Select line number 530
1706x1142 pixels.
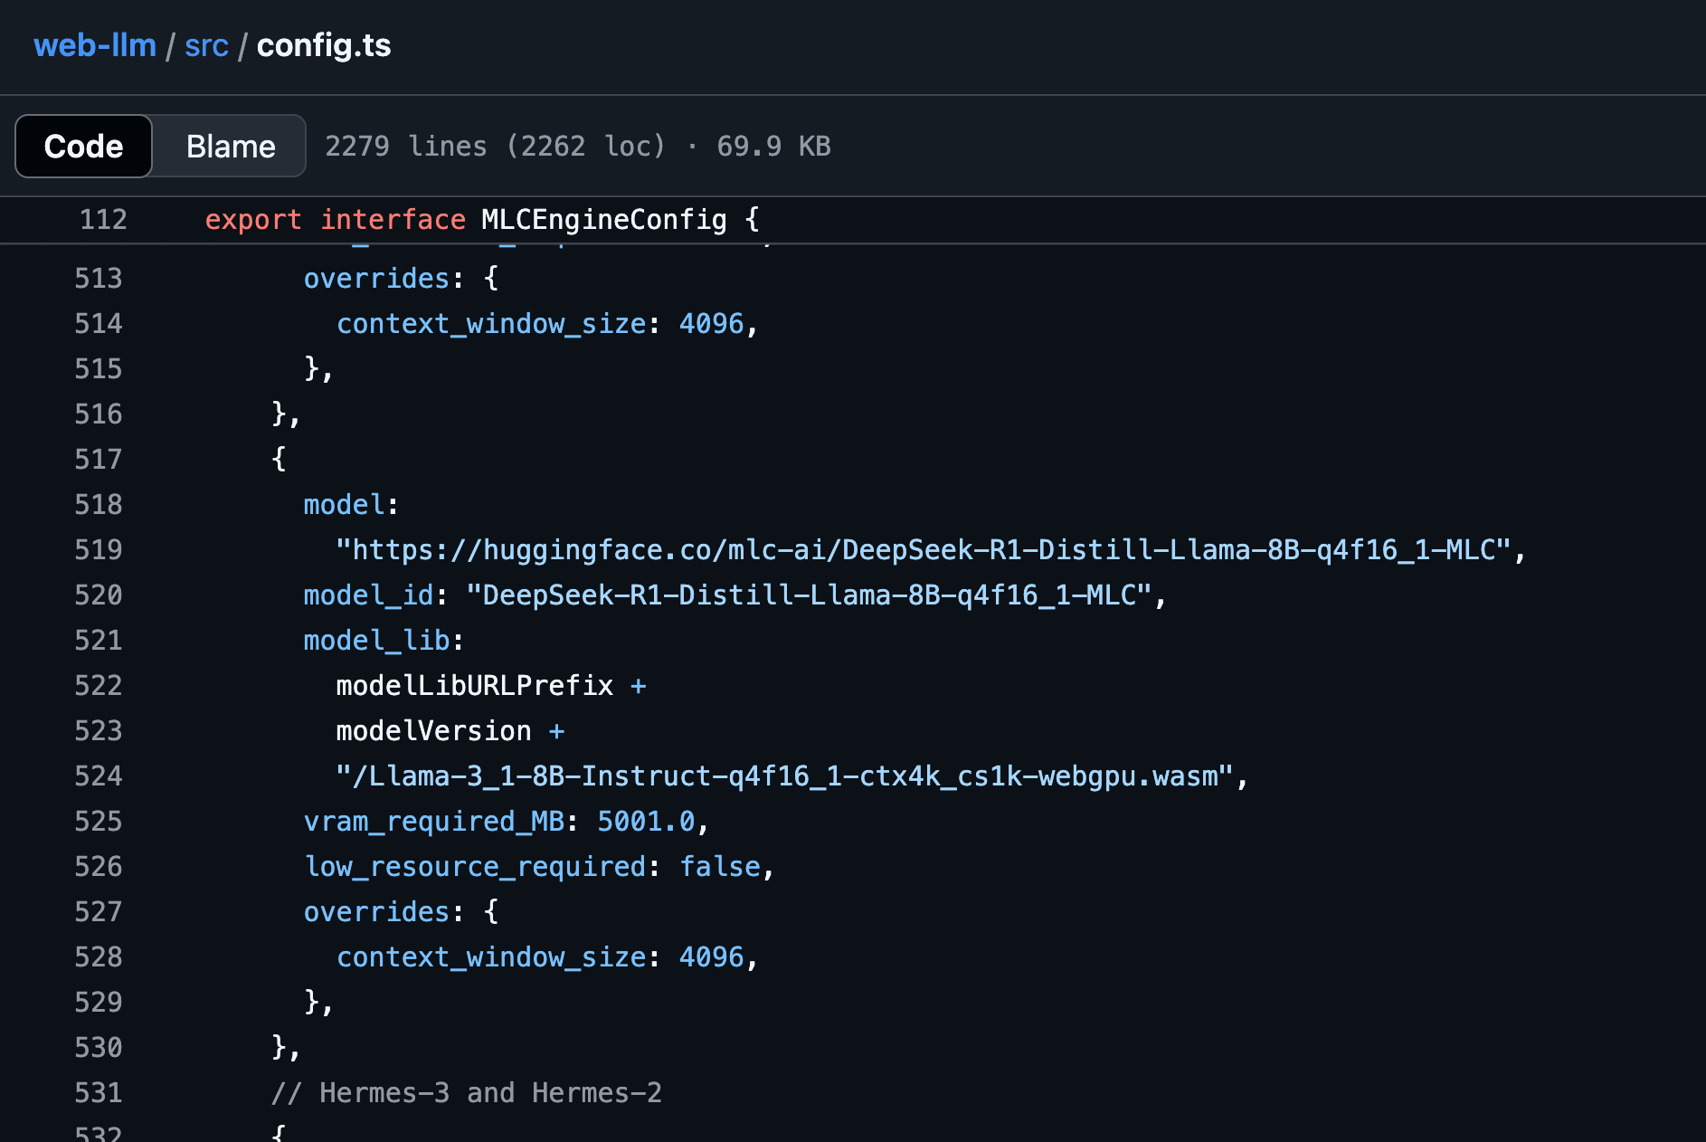click(x=98, y=1047)
